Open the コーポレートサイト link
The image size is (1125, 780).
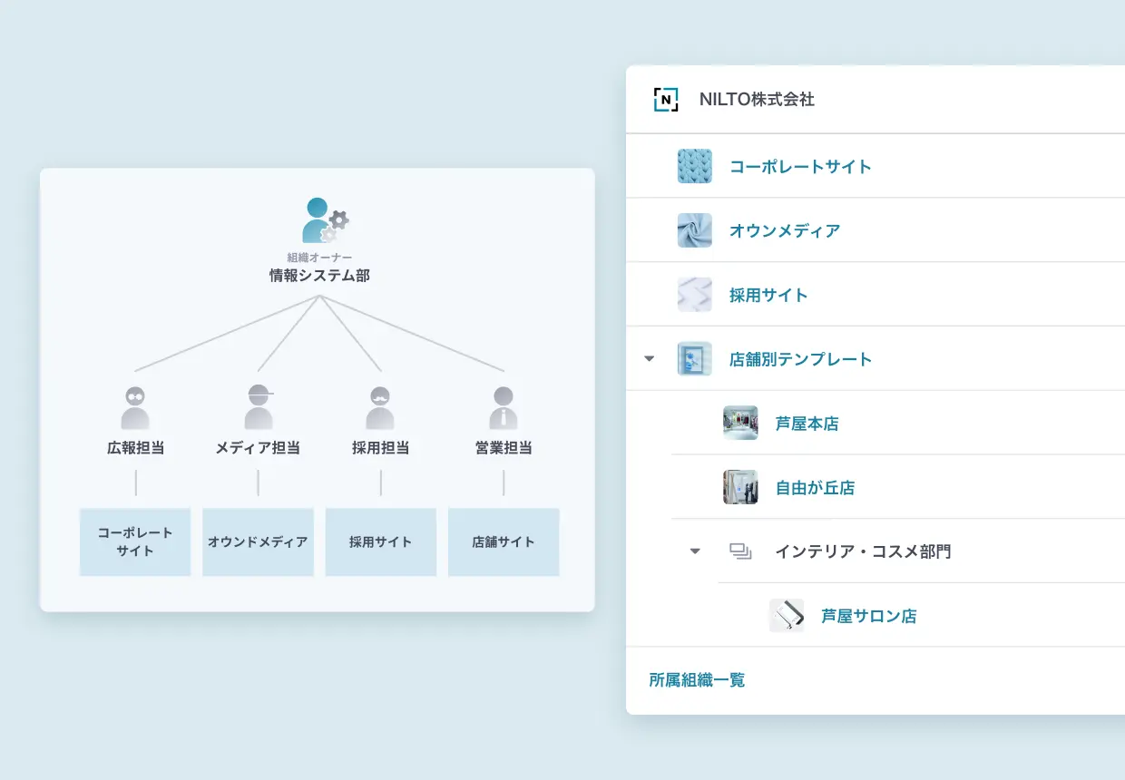click(800, 167)
